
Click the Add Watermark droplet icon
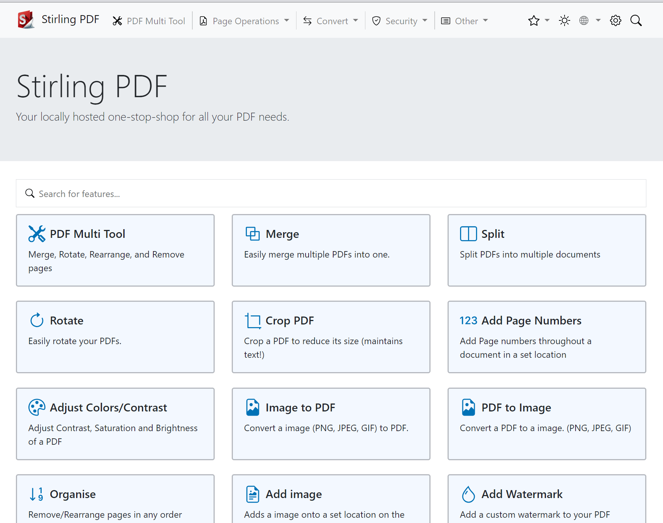(x=468, y=494)
